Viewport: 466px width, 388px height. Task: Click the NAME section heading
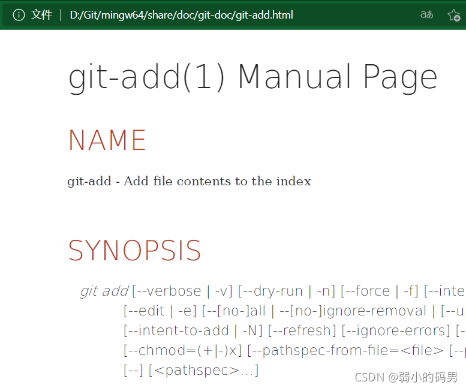tap(107, 140)
